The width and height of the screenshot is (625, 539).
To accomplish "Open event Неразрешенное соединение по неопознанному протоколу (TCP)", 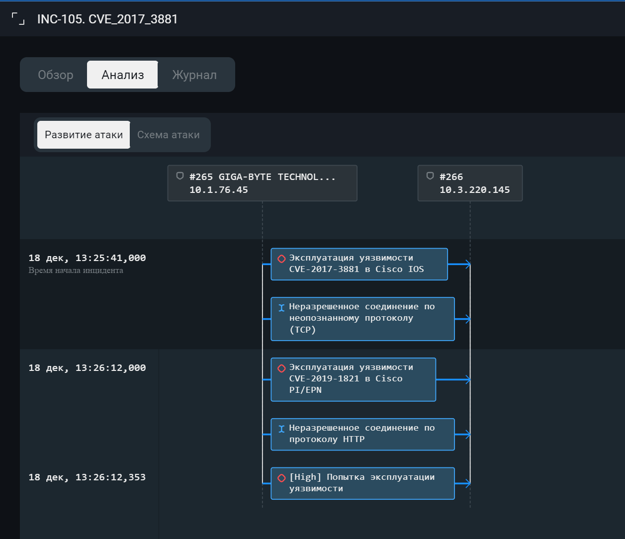I will pos(362,319).
